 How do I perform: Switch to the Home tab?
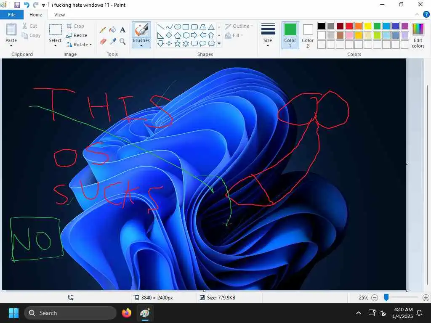coord(36,15)
